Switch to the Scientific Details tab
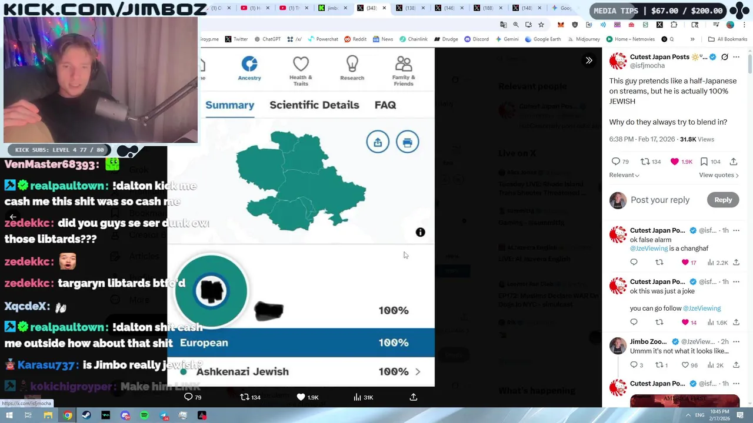This screenshot has height=423, width=753. click(314, 105)
